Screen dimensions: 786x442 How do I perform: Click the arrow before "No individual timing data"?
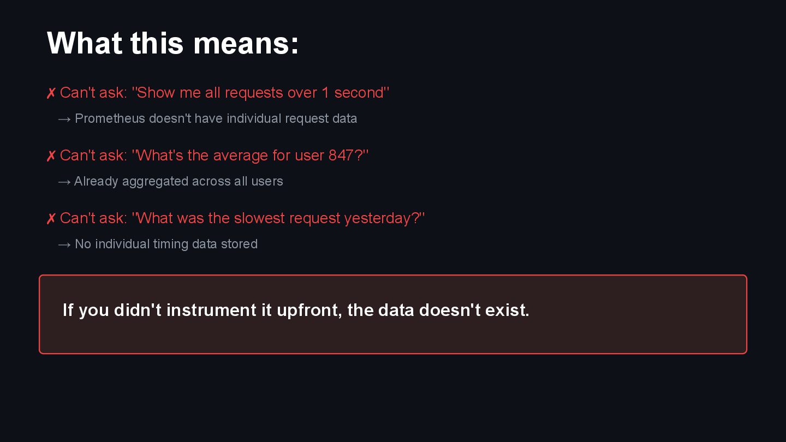64,244
